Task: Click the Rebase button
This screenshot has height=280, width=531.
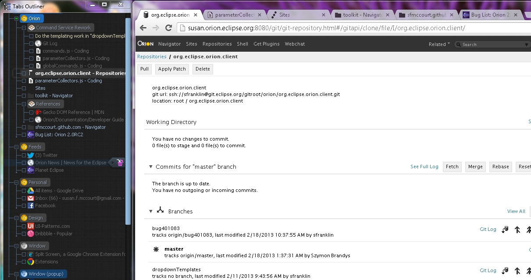Action: tap(500, 167)
